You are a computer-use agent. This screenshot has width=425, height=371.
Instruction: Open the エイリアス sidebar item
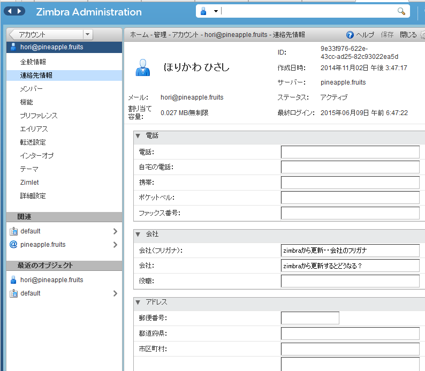34,129
